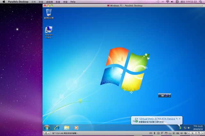This screenshot has width=205, height=136.
Task: Click USB device icon in Parallels status bar
Action: [x=154, y=133]
